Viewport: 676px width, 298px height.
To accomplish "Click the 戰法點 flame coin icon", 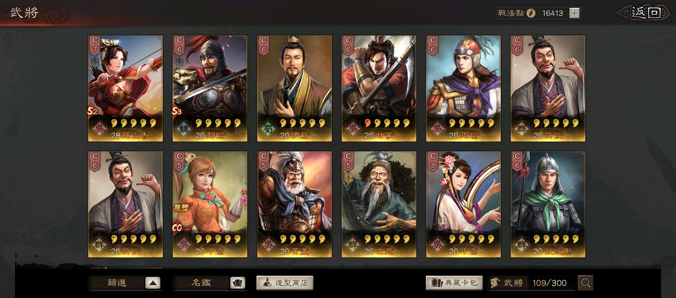I will 531,13.
